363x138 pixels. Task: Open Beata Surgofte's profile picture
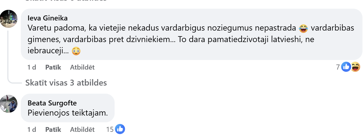[x=9, y=104]
